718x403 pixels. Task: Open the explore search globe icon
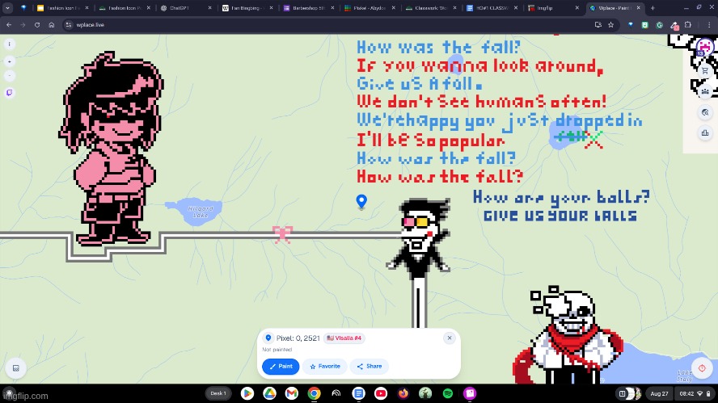tap(705, 112)
